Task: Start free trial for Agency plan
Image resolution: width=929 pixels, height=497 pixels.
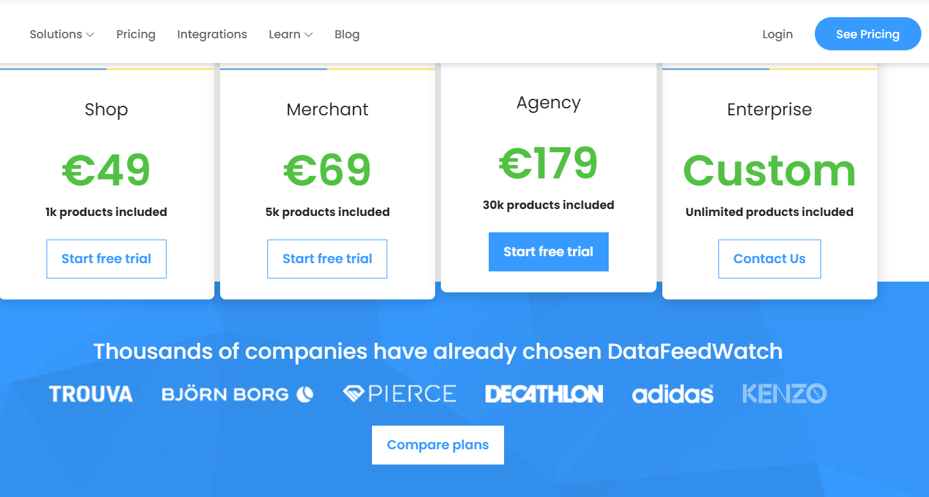Action: tap(549, 252)
